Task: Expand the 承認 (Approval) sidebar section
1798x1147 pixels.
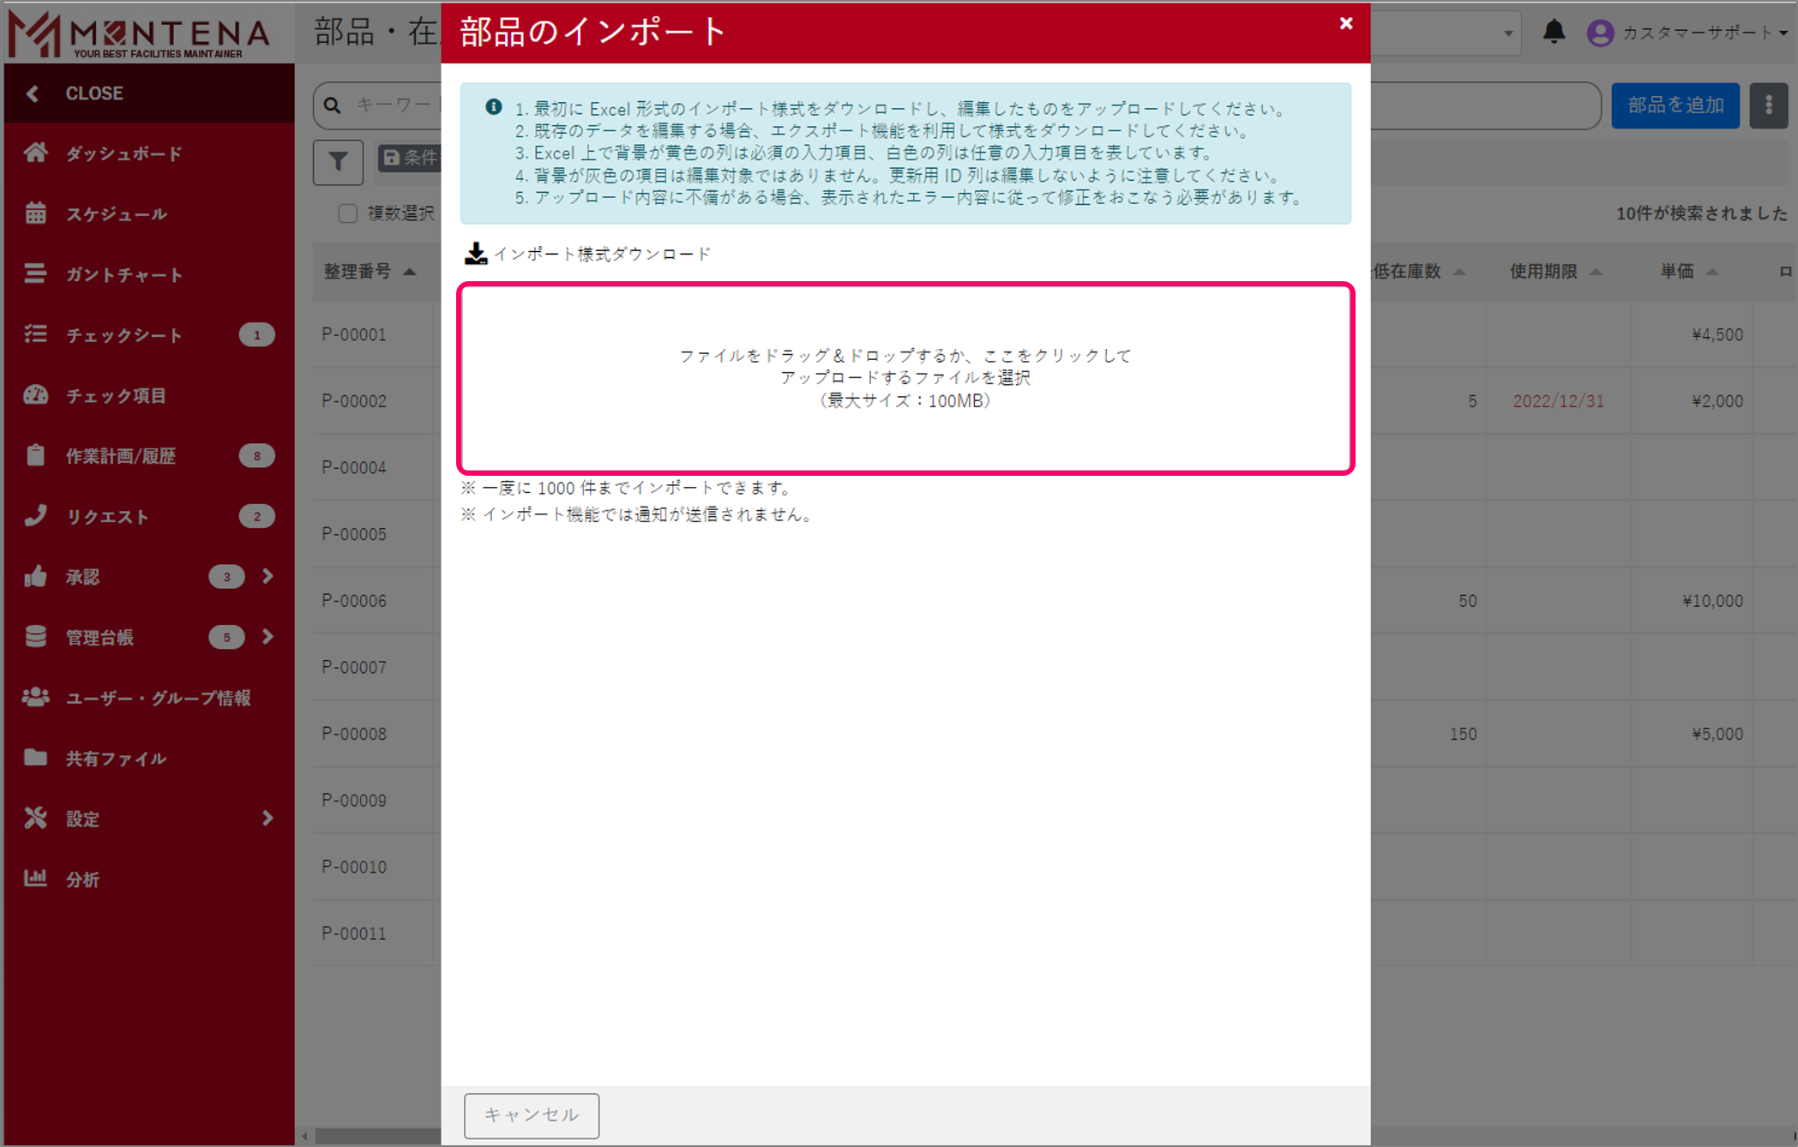Action: tap(84, 576)
